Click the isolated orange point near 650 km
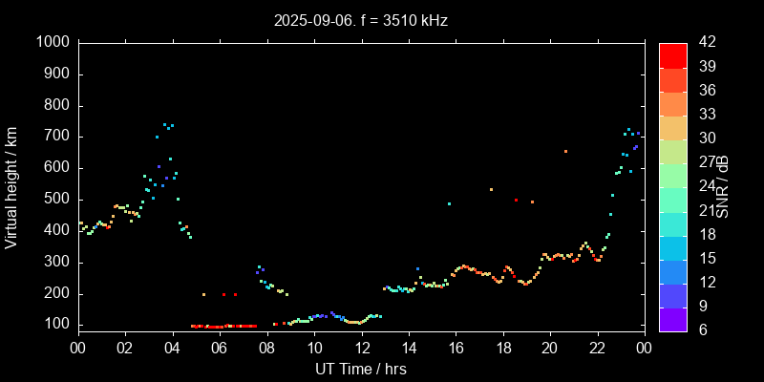This screenshot has height=382, width=764. (x=565, y=151)
